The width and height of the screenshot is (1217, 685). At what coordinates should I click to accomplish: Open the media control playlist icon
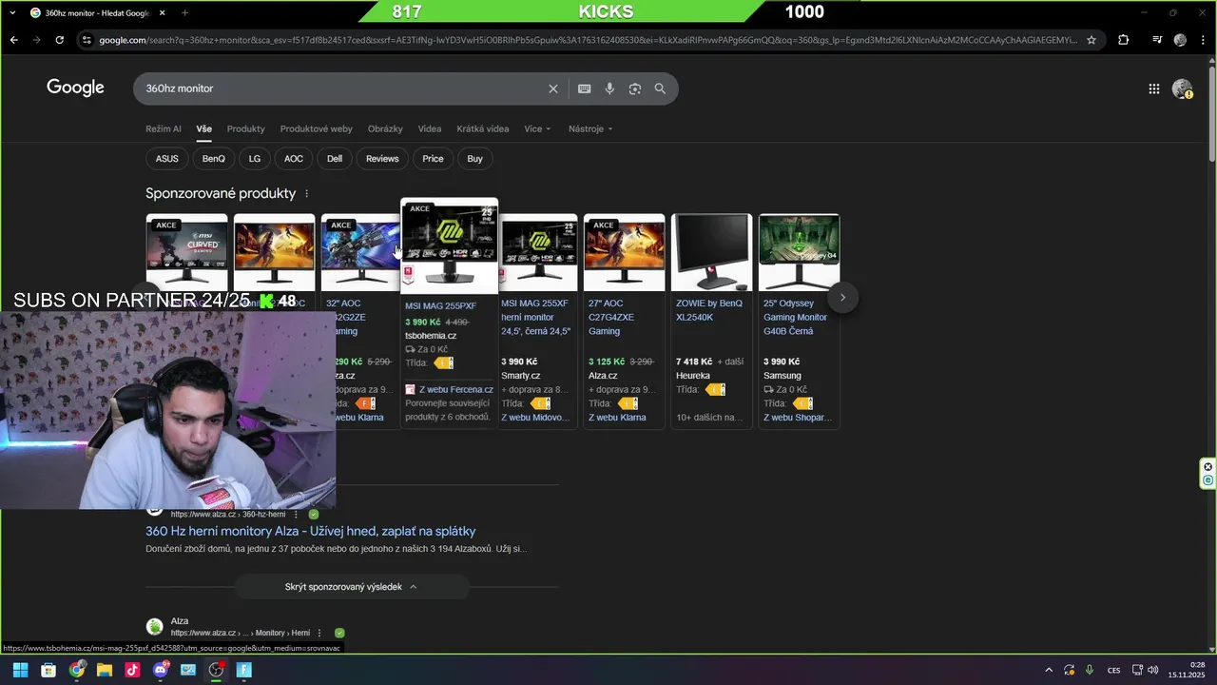(x=1157, y=40)
